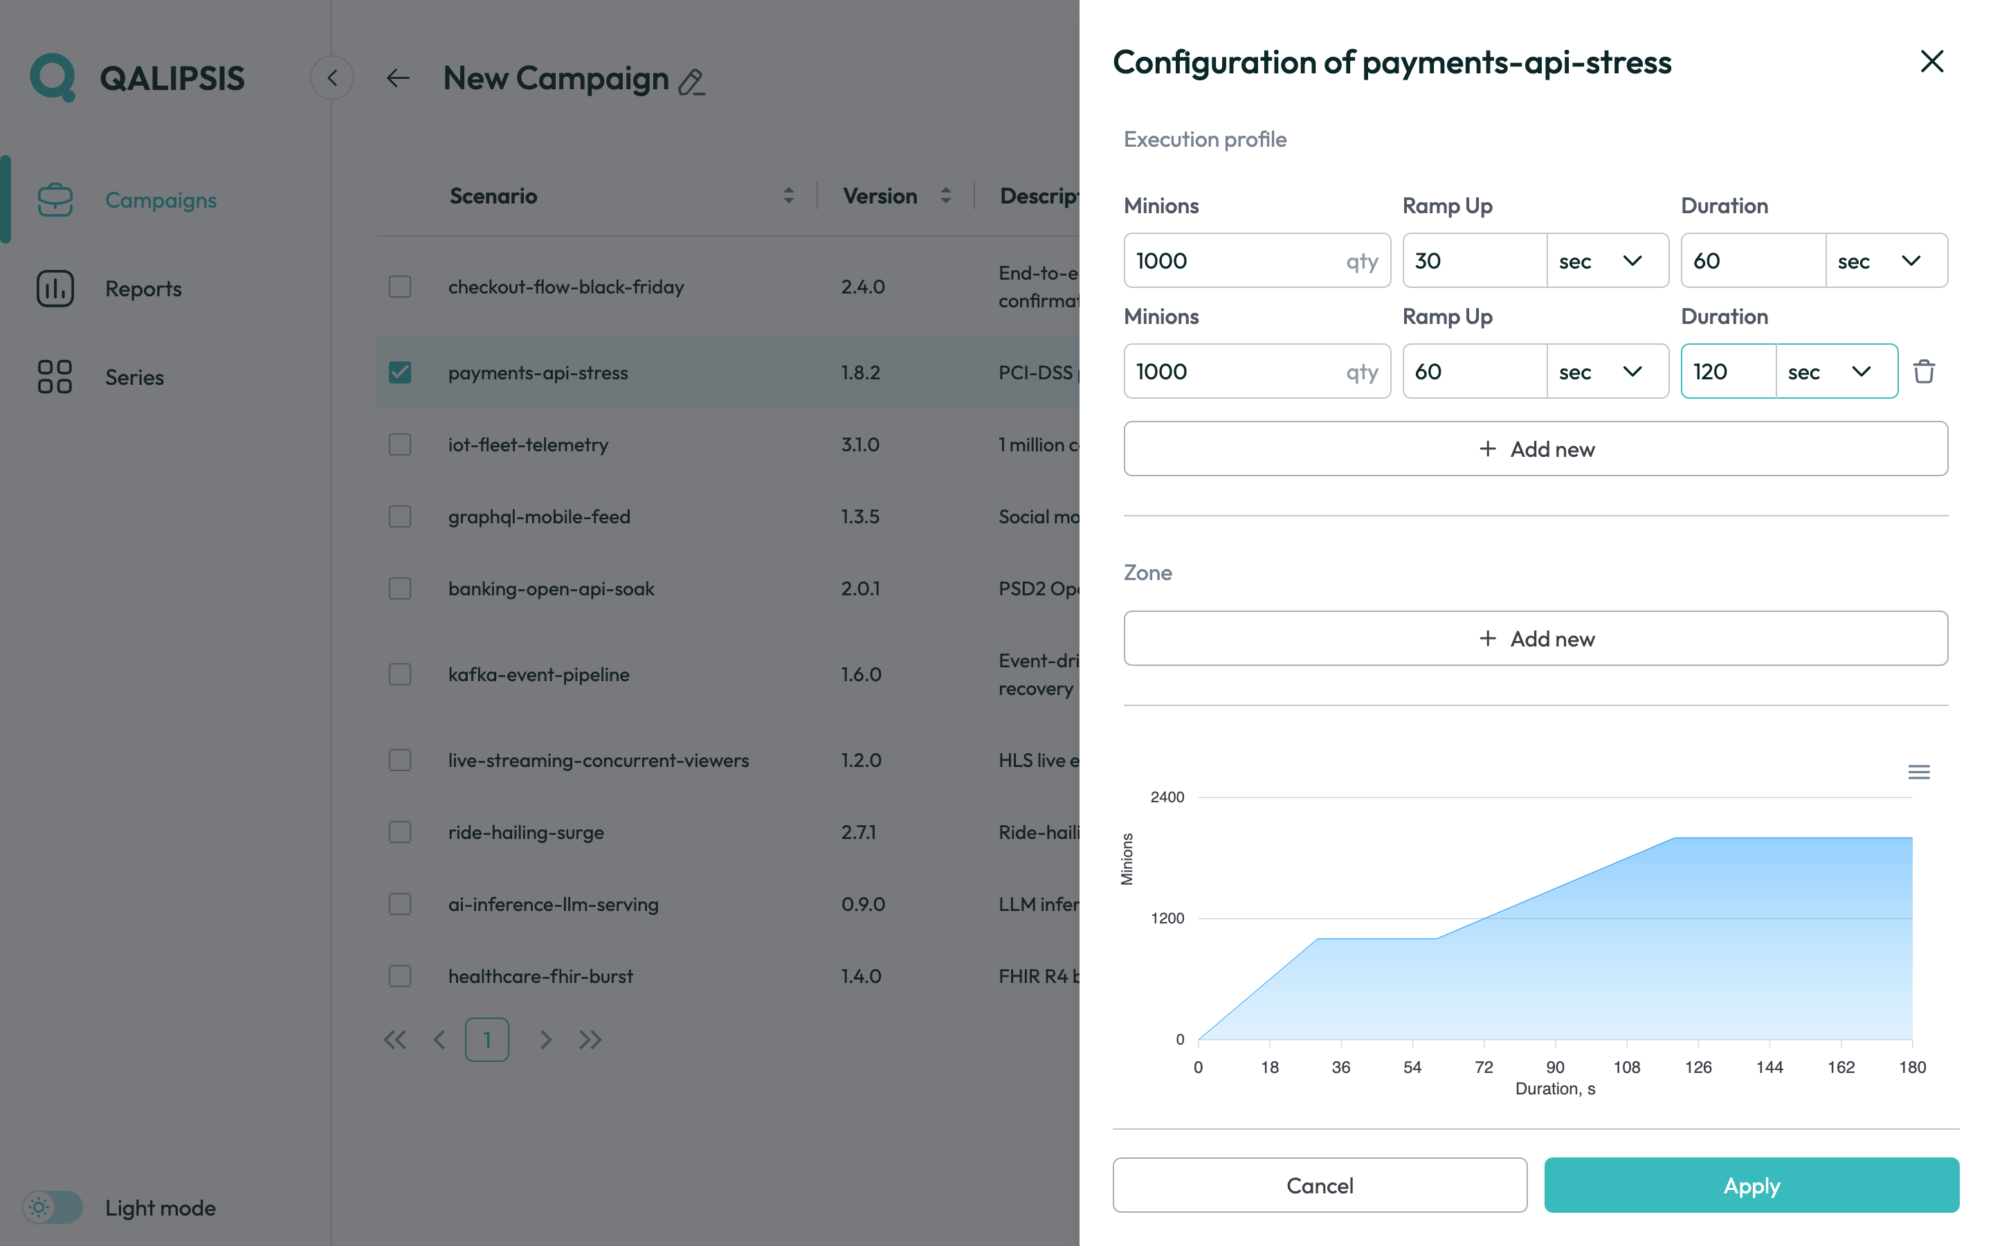Open the Reports chart icon
This screenshot has height=1246, width=1993.
(x=55, y=289)
